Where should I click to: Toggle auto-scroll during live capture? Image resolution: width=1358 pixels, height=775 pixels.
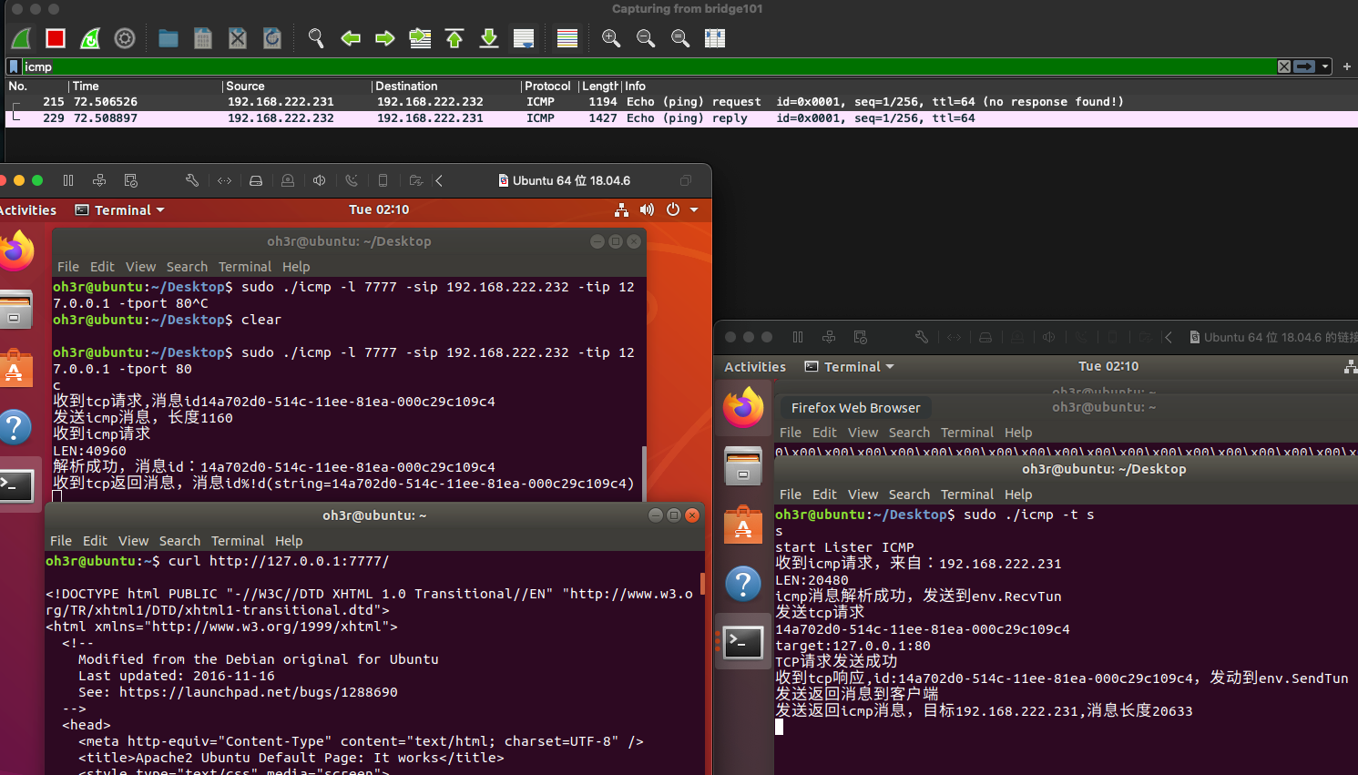pos(524,38)
